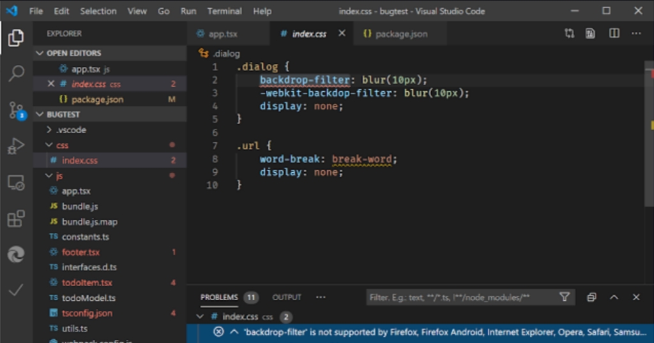This screenshot has width=654, height=343.
Task: Open app.tsx in the js folder
Action: (110, 191)
